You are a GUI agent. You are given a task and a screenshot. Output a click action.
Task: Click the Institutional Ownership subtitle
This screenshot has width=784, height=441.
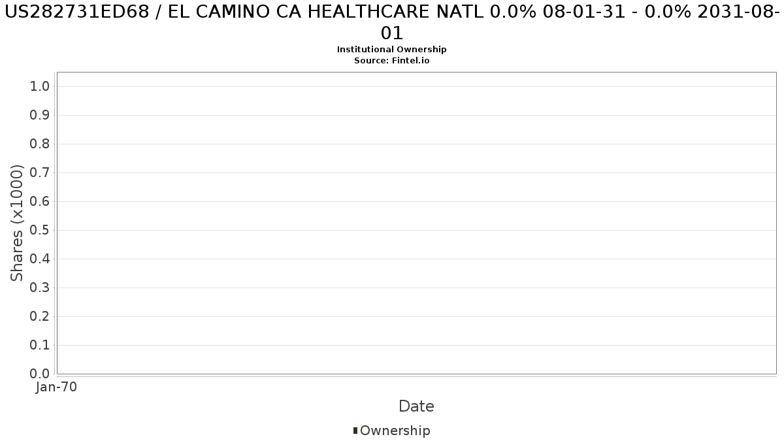(392, 50)
